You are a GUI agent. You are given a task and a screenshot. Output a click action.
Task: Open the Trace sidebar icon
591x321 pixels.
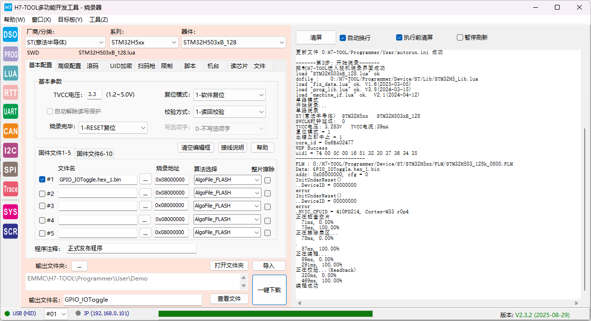pyautogui.click(x=10, y=189)
